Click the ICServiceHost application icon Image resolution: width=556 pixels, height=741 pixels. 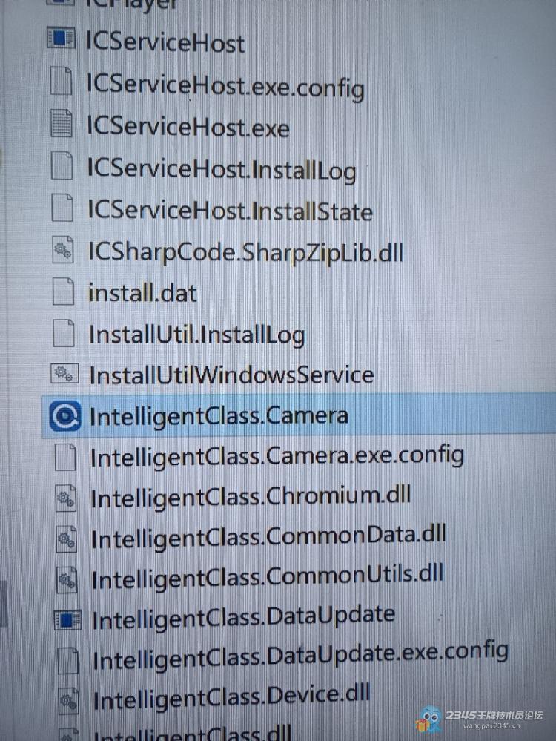pos(61,39)
